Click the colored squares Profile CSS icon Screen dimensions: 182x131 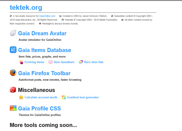[x=13, y=108]
